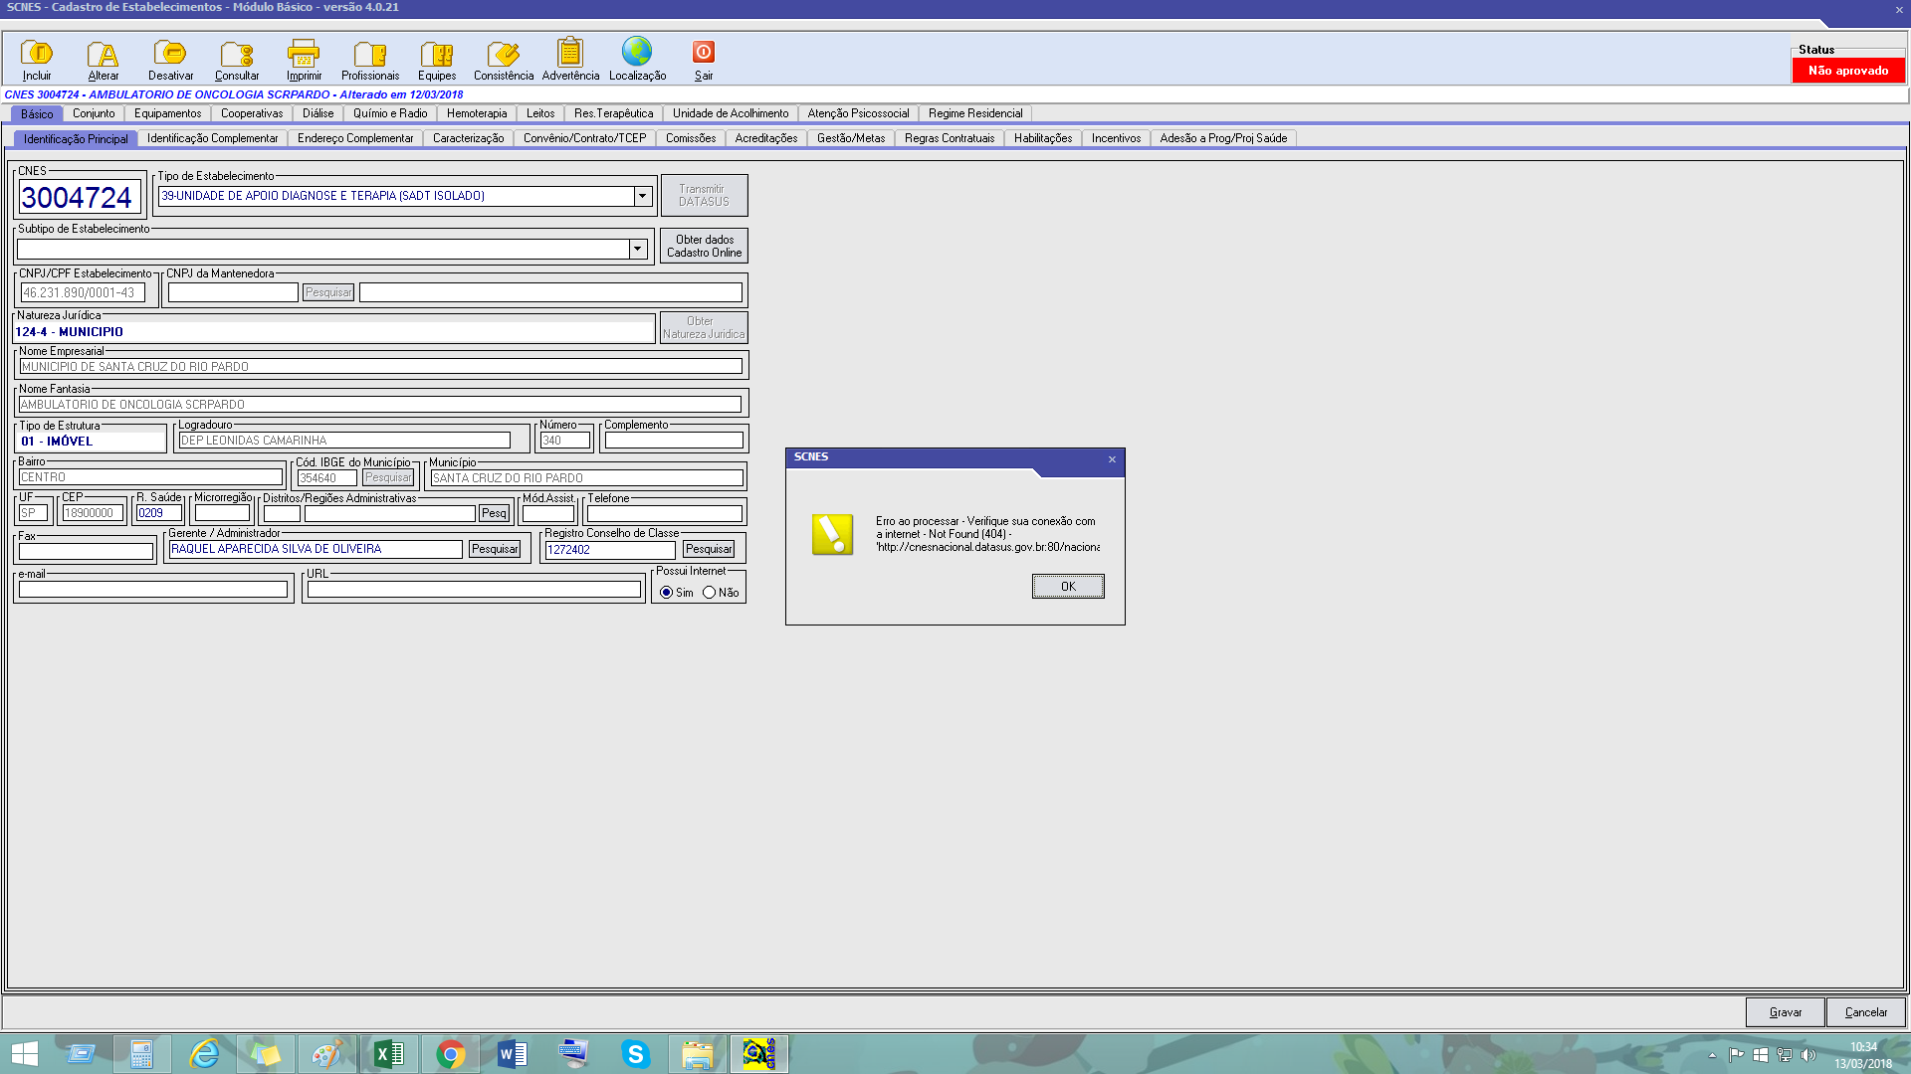Screen dimensions: 1911x1074
Task: Click Obter dados Cadastro Online button
Action: coord(704,246)
